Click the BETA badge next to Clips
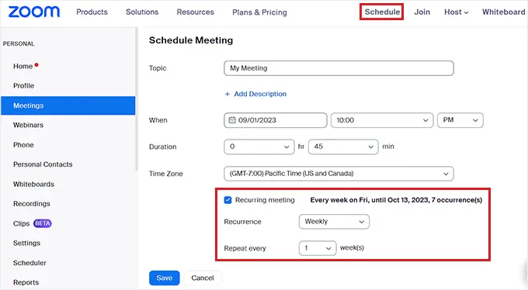This screenshot has height=290, width=528. pos(43,223)
